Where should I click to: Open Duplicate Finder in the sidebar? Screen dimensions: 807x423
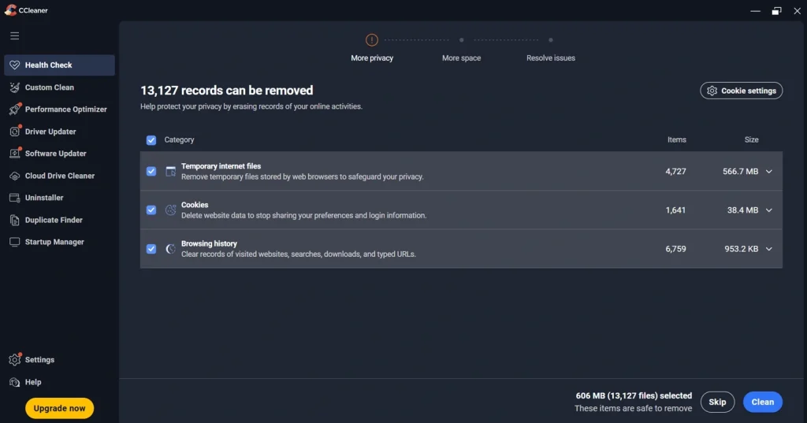tap(59, 221)
